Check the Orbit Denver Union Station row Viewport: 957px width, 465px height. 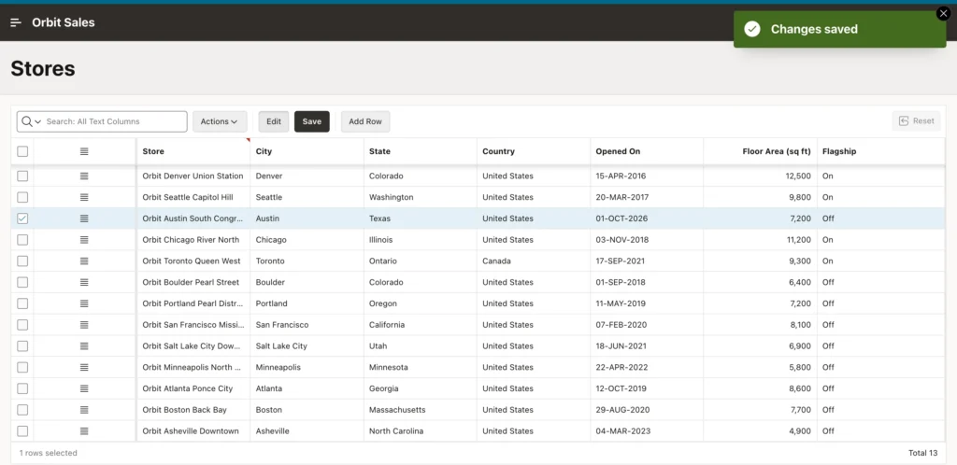tap(22, 176)
